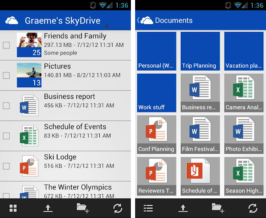This screenshot has height=218, width=266.
Task: Tap 'Friends and Family' name text
Action: point(75,36)
